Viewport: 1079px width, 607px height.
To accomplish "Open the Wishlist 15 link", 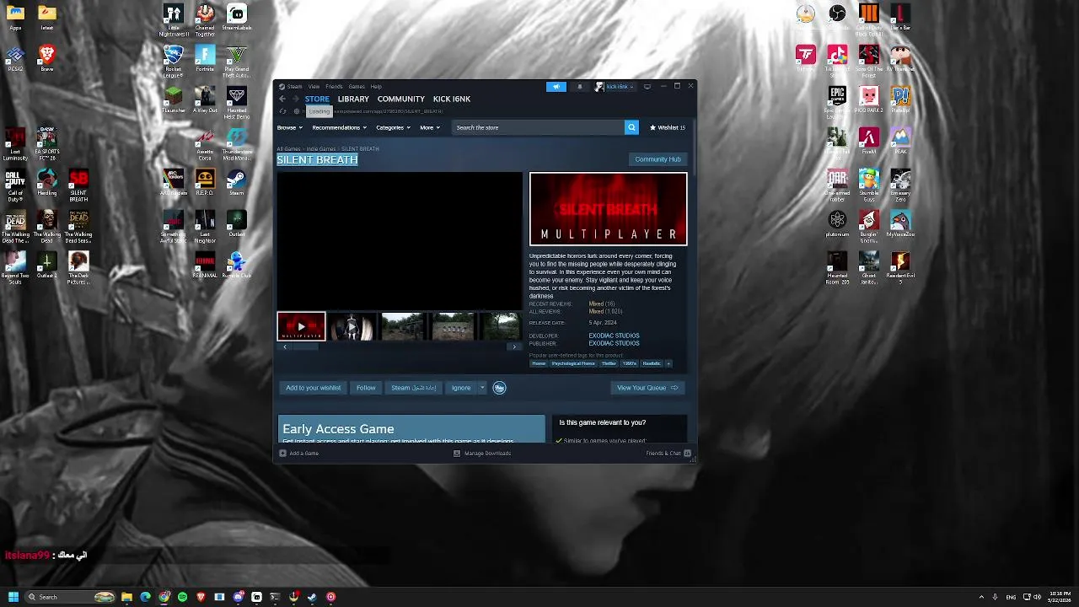I will point(668,127).
